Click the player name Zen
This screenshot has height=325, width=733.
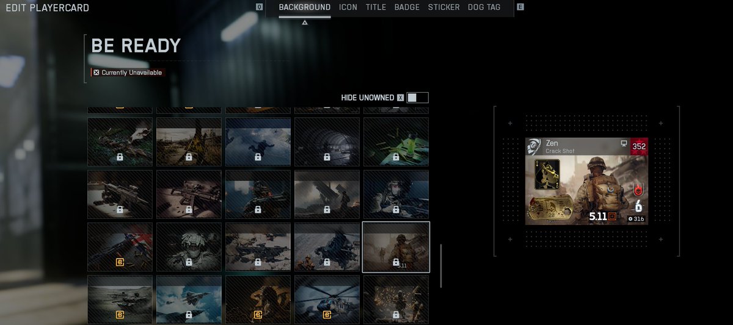pos(552,143)
